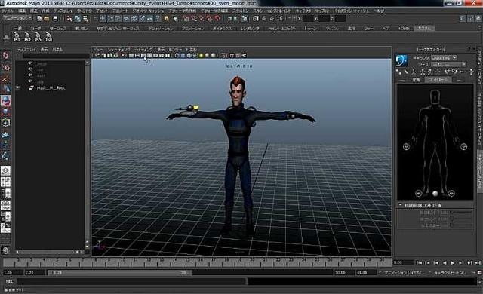Open the File menu
The height and width of the screenshot is (294, 483).
[x=7, y=11]
